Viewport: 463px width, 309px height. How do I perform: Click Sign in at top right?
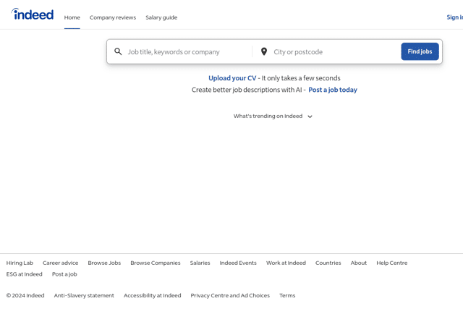455,17
